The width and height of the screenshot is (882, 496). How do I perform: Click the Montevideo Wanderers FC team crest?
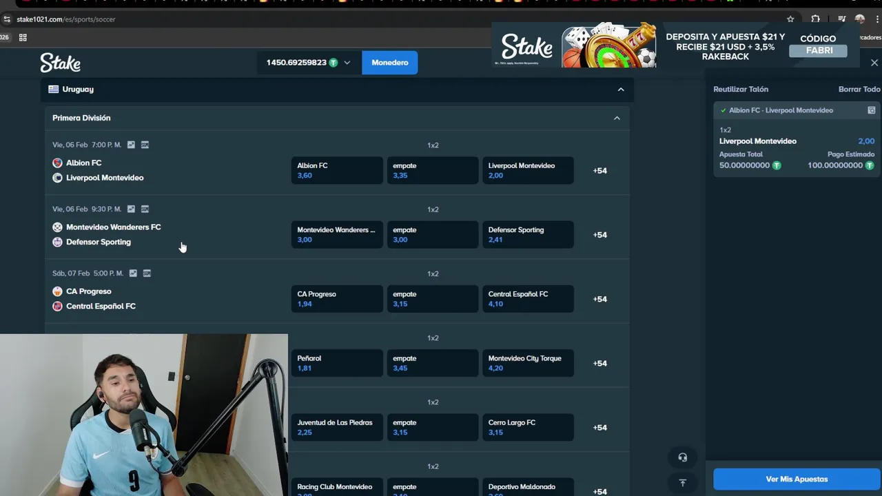57,227
